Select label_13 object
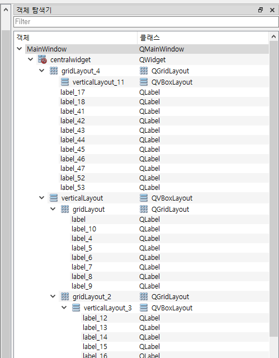This screenshot has width=279, height=358. (95, 327)
